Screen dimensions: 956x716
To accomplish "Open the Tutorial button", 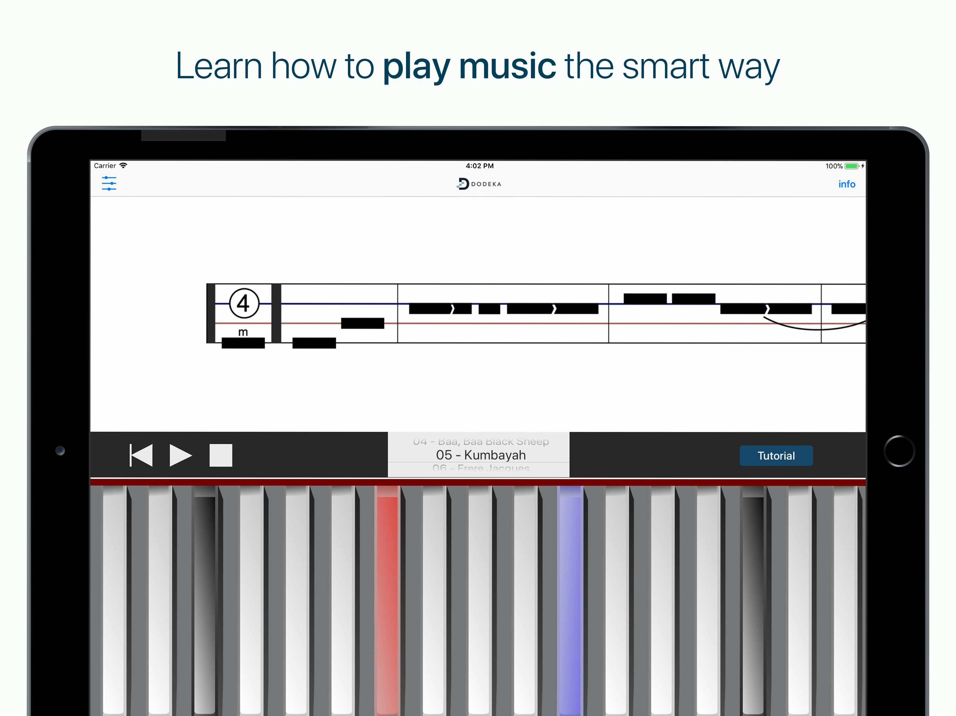I will [776, 456].
